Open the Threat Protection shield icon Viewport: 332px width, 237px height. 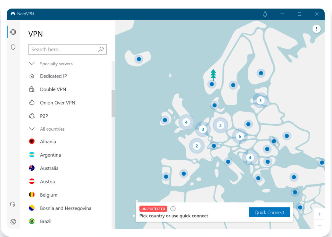[x=13, y=47]
